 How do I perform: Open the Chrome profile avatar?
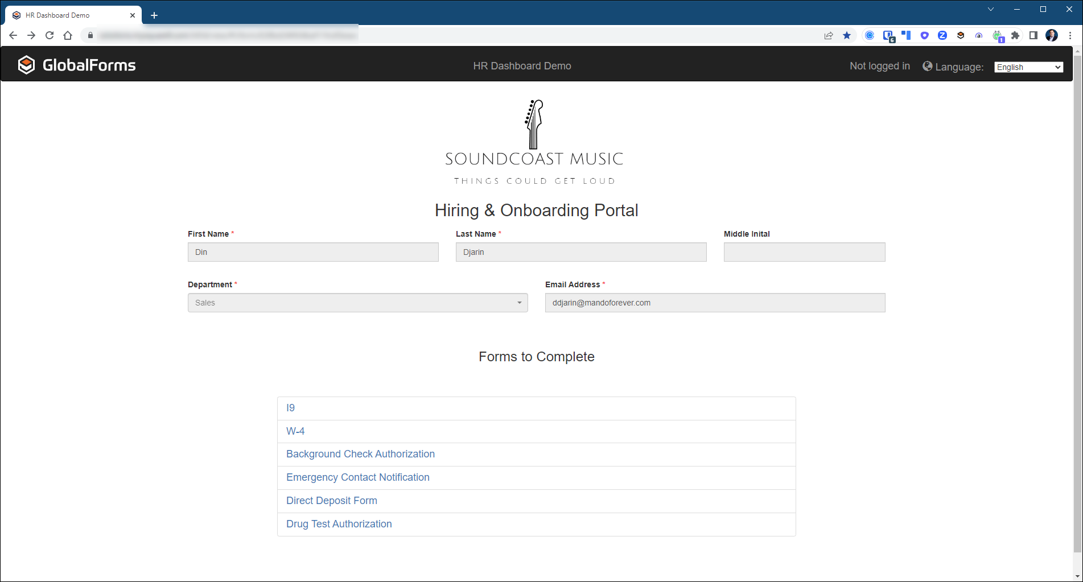tap(1052, 35)
